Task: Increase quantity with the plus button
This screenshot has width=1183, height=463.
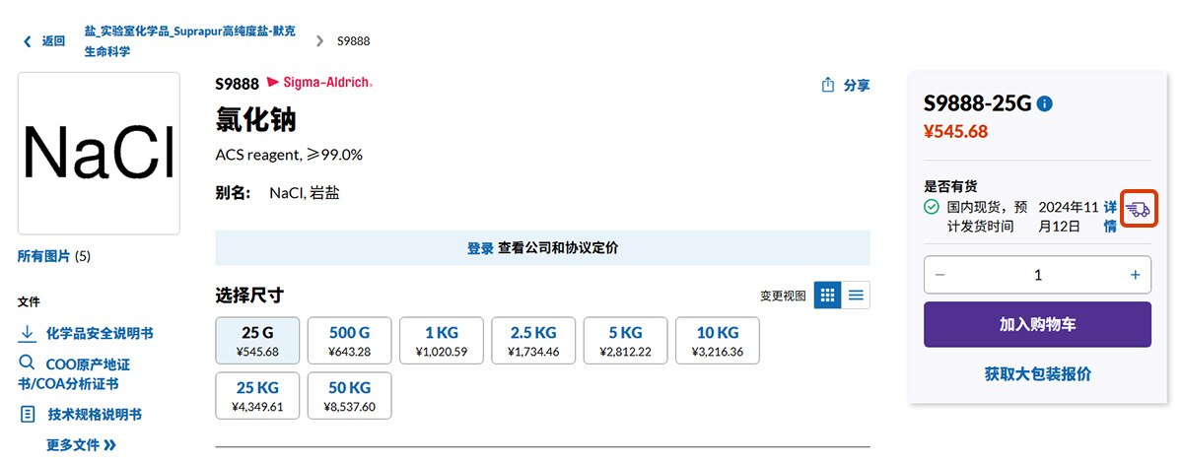Action: click(1135, 275)
